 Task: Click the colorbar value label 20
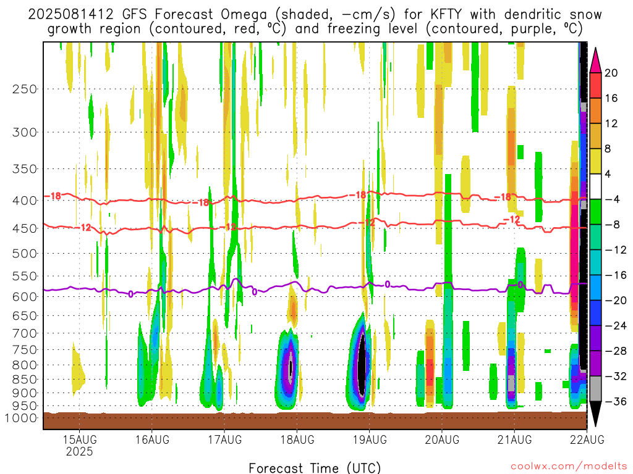(x=611, y=73)
